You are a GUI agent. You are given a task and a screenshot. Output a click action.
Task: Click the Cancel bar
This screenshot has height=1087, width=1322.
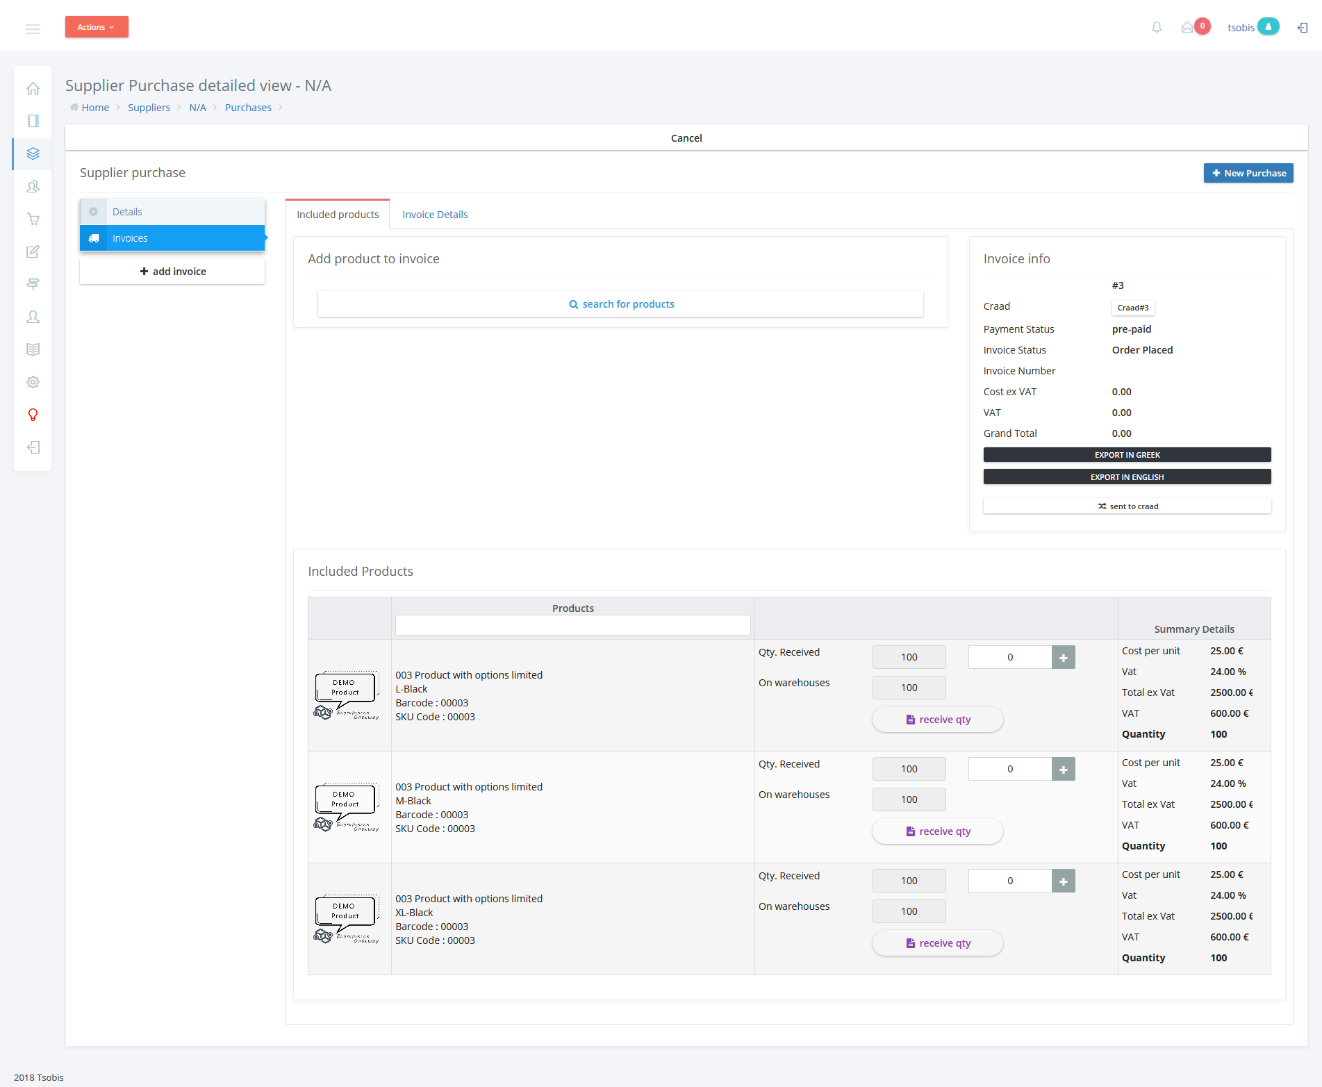pos(686,138)
